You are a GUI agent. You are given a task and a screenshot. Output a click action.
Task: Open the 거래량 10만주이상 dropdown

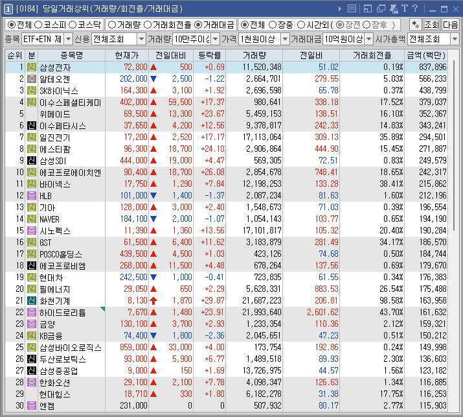(x=216, y=39)
